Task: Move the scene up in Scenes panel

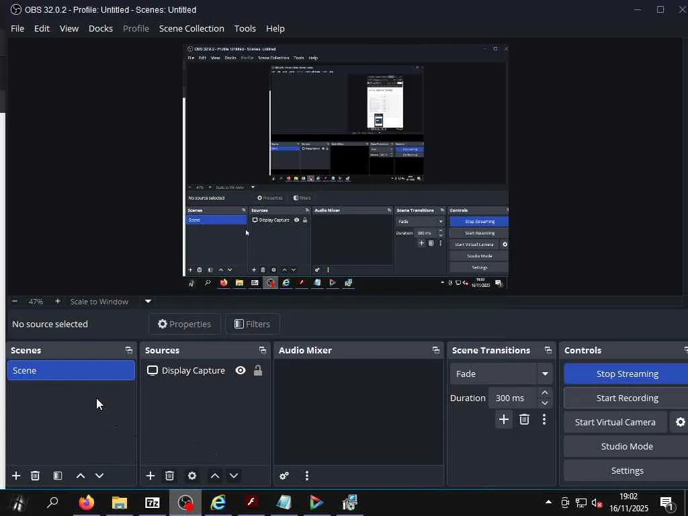Action: point(81,476)
